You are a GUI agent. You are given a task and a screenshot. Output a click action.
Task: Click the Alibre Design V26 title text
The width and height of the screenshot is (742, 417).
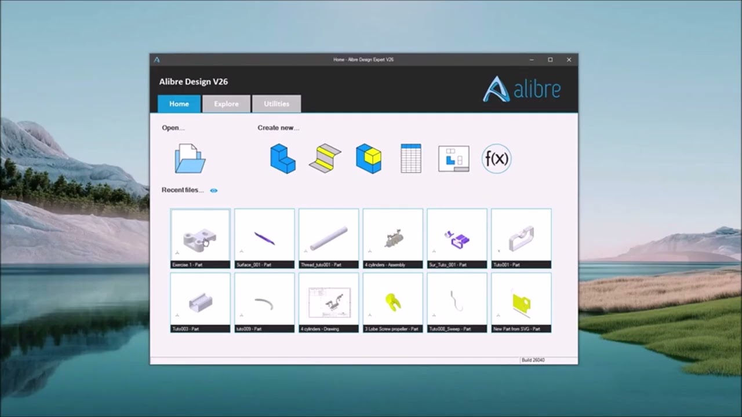[x=194, y=82]
